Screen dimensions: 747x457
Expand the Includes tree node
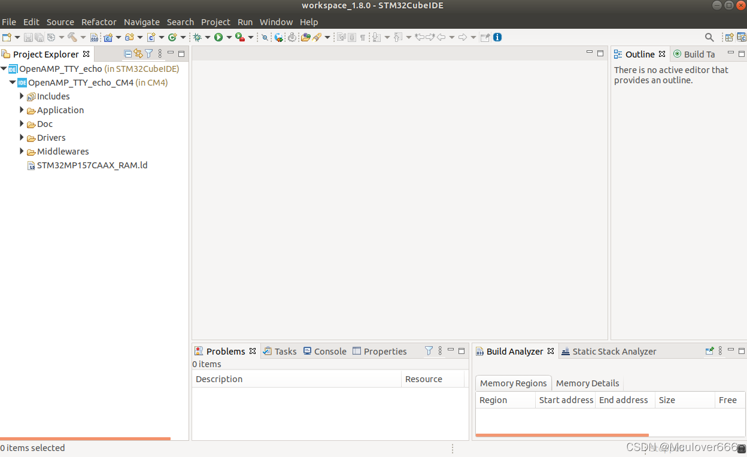[22, 96]
